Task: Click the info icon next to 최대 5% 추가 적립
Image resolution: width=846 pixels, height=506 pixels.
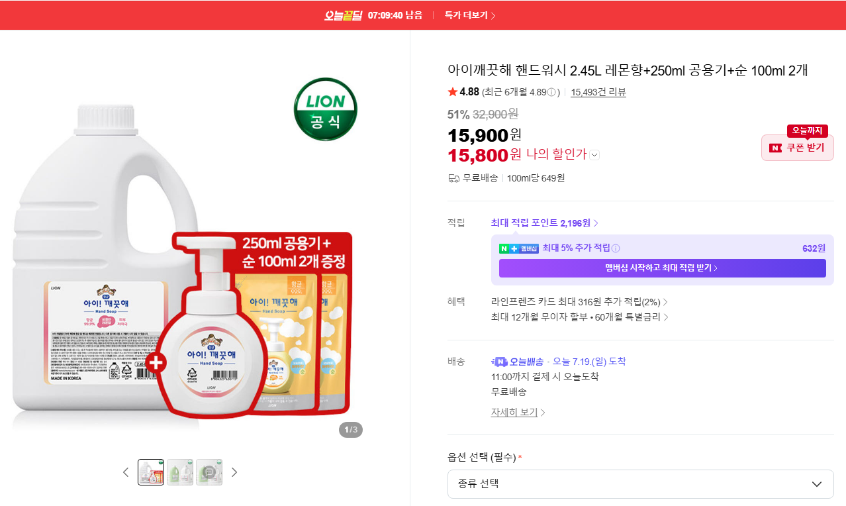Action: [616, 248]
